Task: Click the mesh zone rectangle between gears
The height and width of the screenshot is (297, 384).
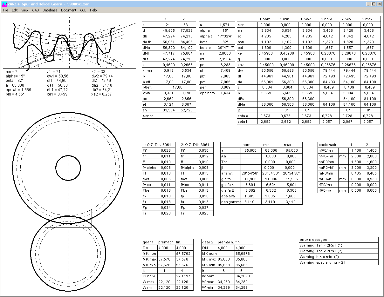Action: pos(68,218)
